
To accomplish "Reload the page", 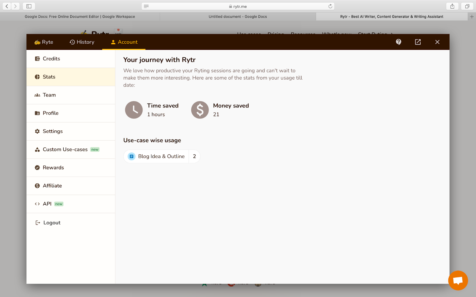I will (x=330, y=6).
